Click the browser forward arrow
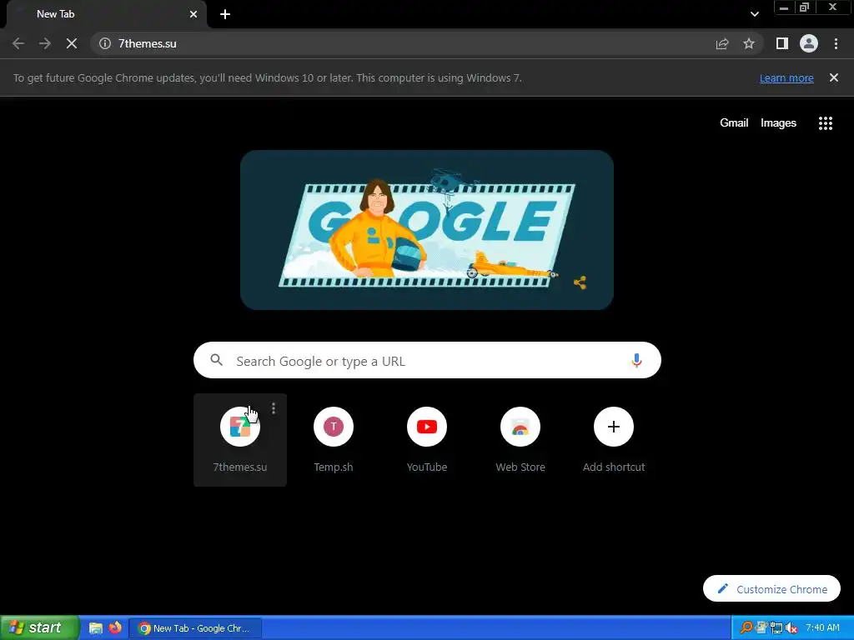 point(45,43)
